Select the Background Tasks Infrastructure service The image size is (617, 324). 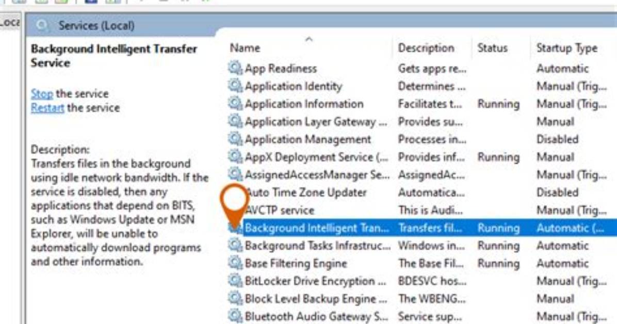click(x=422, y=245)
